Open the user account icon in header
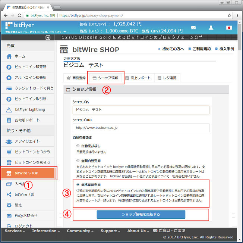Screen dimensions: 243x243 click(x=211, y=28)
